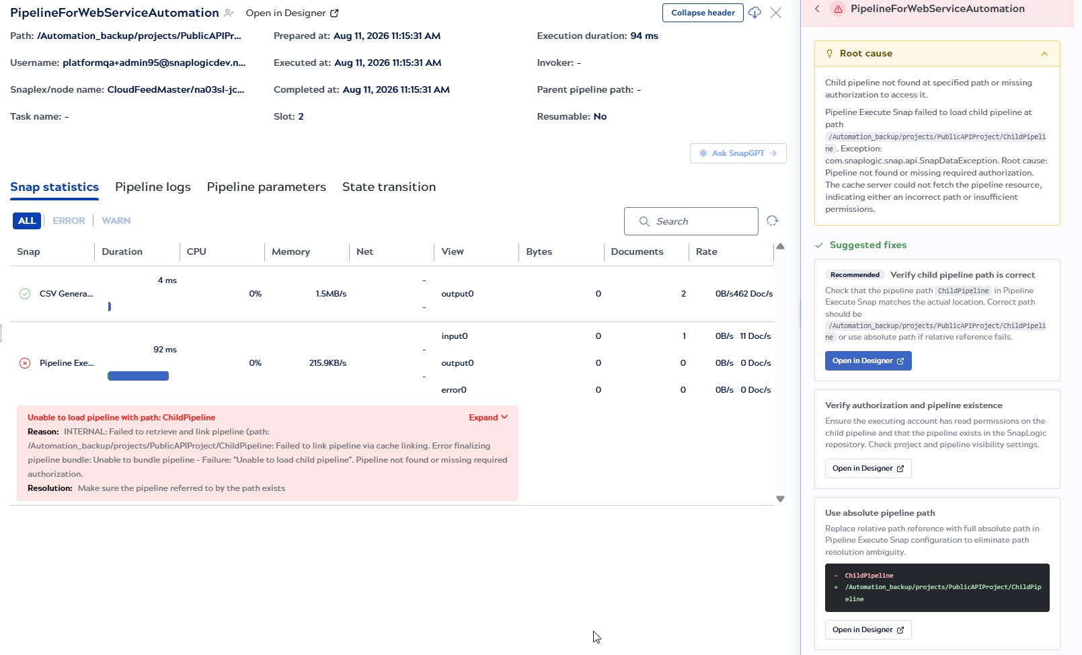Click the SnapGPT sparkle icon
The image size is (1082, 655).
703,153
